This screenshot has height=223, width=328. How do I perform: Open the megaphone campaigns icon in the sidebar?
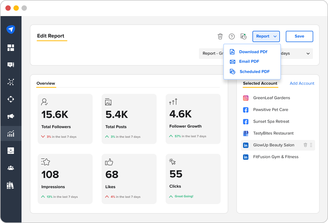tap(11, 116)
